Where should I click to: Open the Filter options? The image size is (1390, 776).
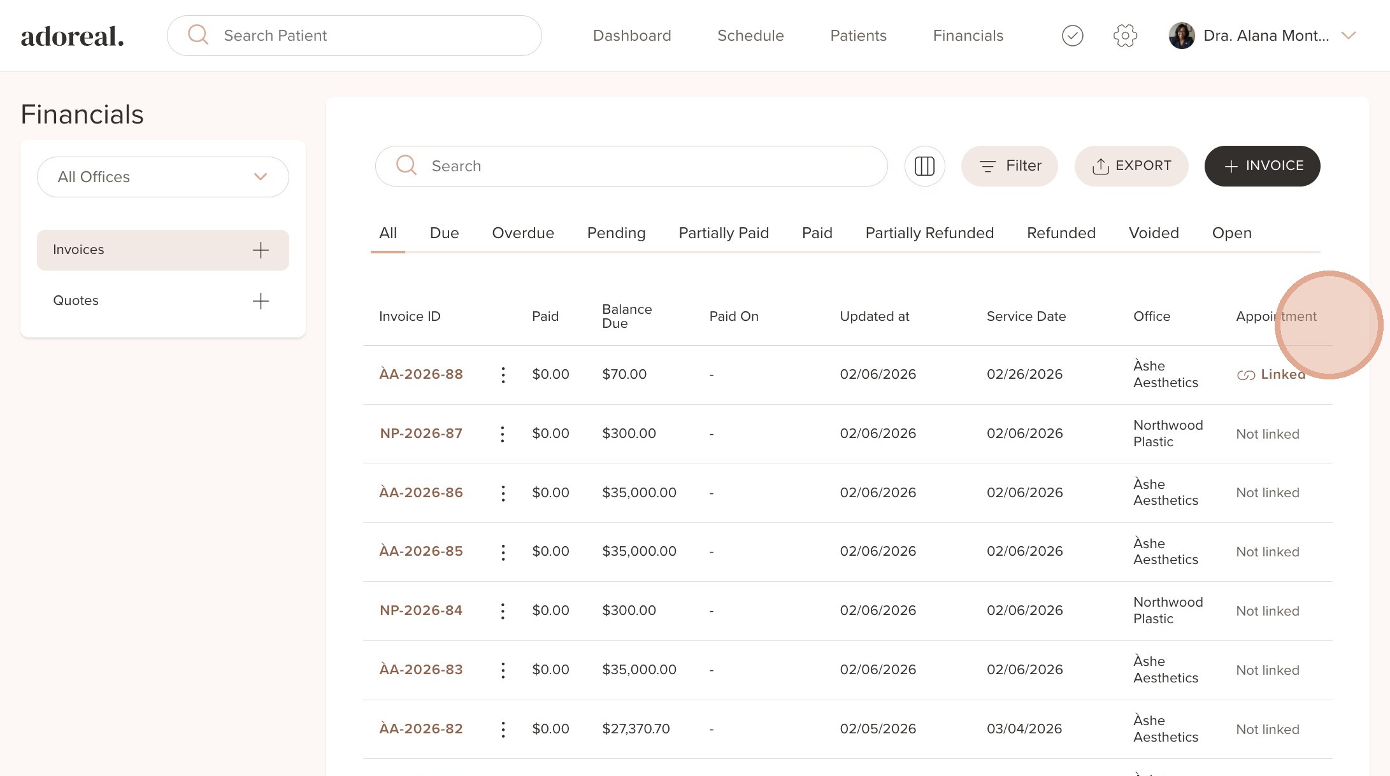pyautogui.click(x=1010, y=166)
